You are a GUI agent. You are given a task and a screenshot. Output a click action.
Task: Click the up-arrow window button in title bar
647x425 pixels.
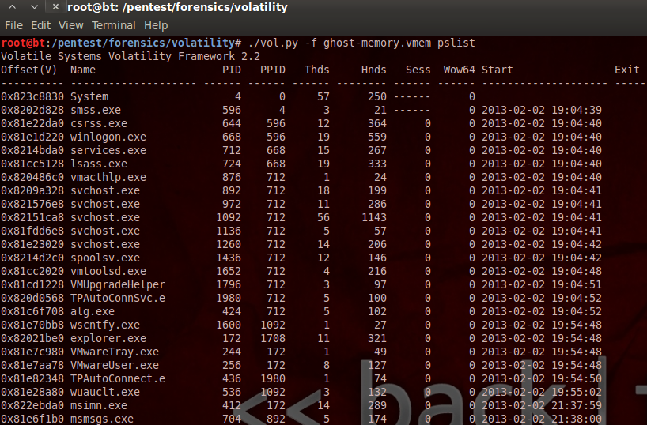pos(13,7)
